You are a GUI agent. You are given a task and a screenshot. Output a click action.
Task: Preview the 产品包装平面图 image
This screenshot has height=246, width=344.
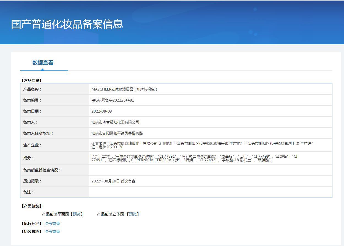[77, 214]
